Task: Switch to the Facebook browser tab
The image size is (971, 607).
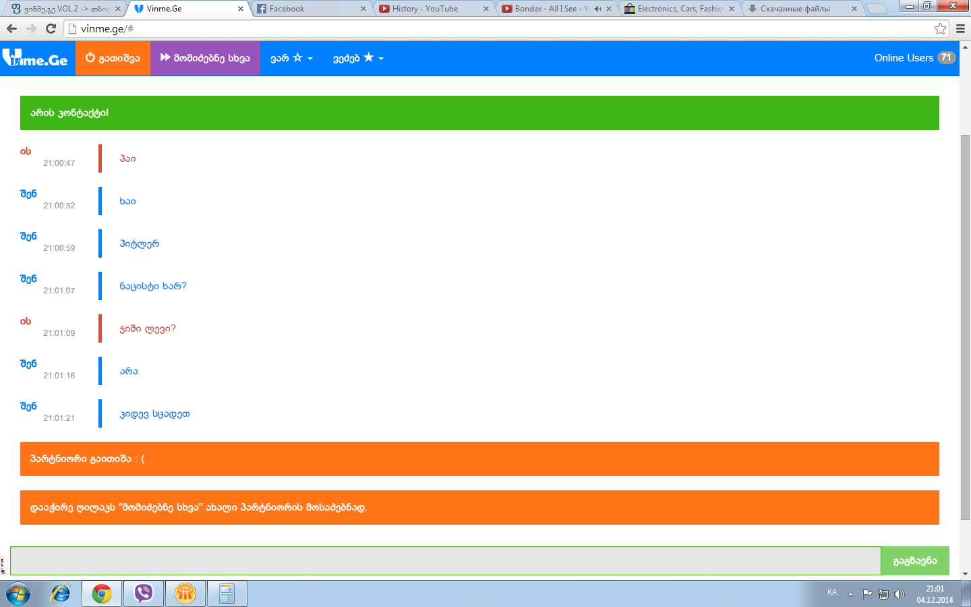Action: coord(297,9)
